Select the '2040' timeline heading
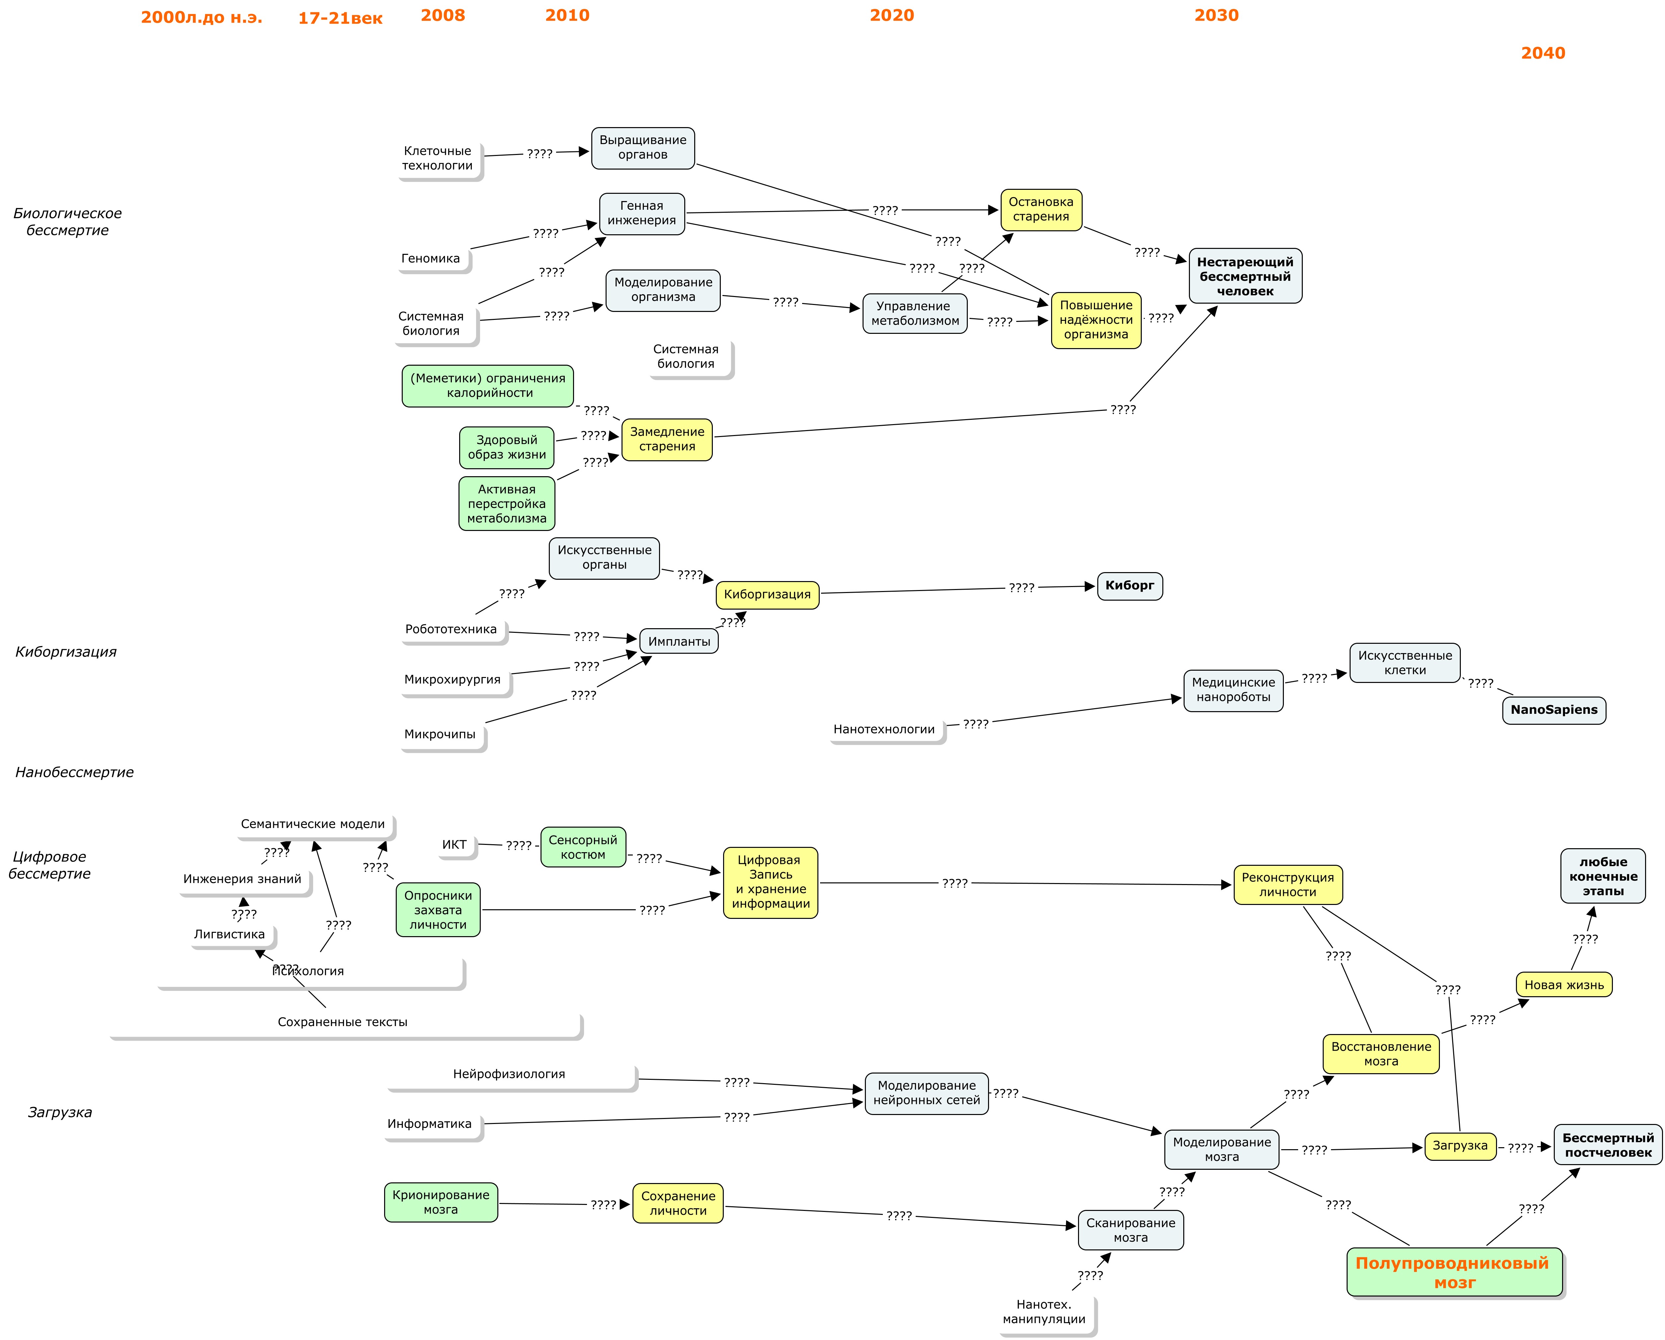This screenshot has width=1665, height=1340. click(x=1543, y=53)
